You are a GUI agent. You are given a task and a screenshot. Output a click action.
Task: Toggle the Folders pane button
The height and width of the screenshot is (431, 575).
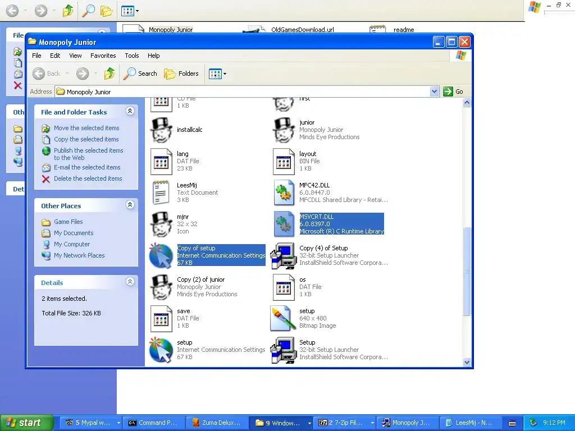tap(181, 74)
